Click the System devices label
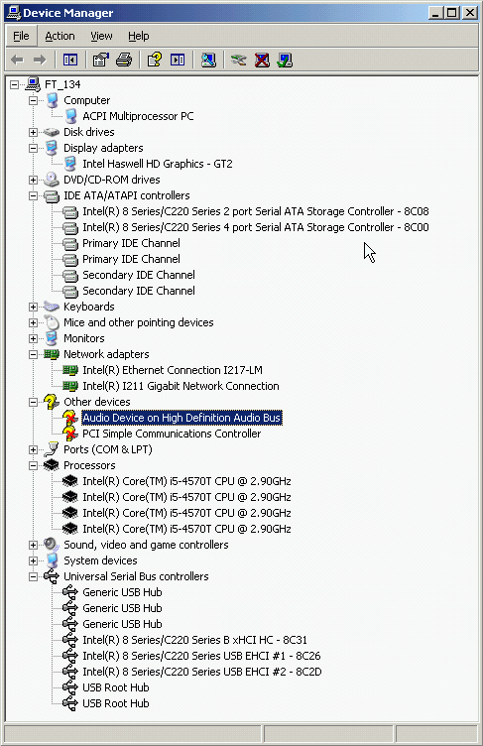 tap(100, 560)
